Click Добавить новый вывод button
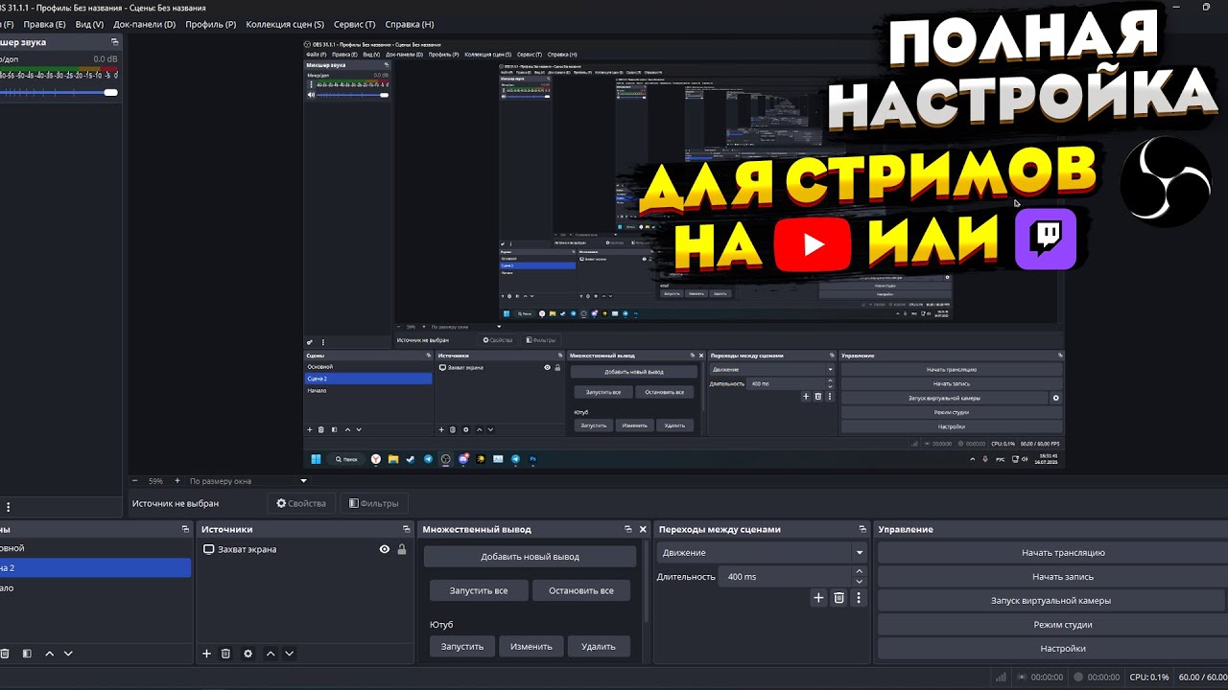1228x690 pixels. pyautogui.click(x=530, y=557)
